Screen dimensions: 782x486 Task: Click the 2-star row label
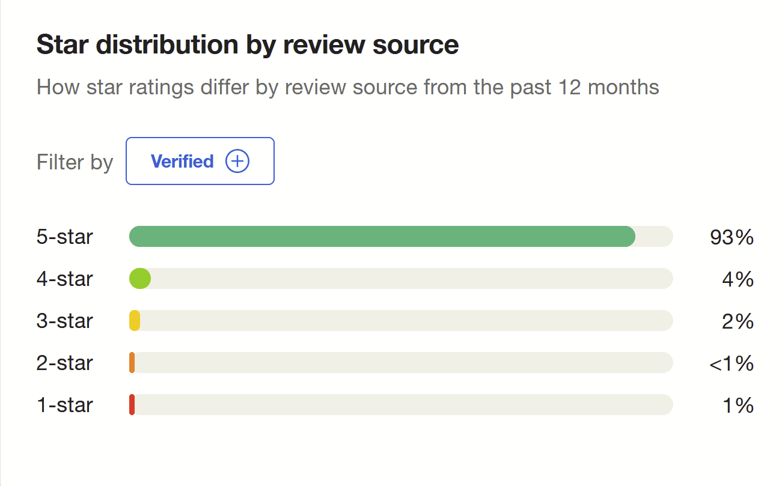coord(65,363)
